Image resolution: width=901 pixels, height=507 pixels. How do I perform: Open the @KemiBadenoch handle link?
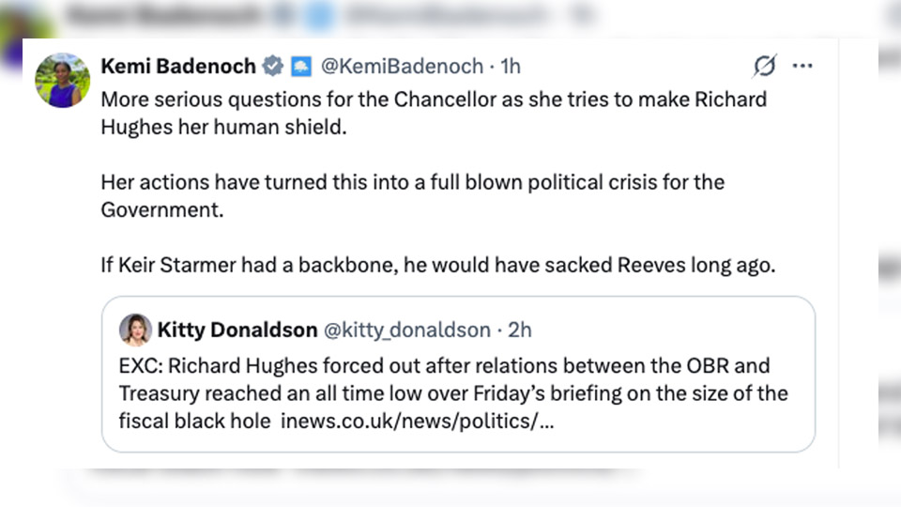pyautogui.click(x=403, y=66)
